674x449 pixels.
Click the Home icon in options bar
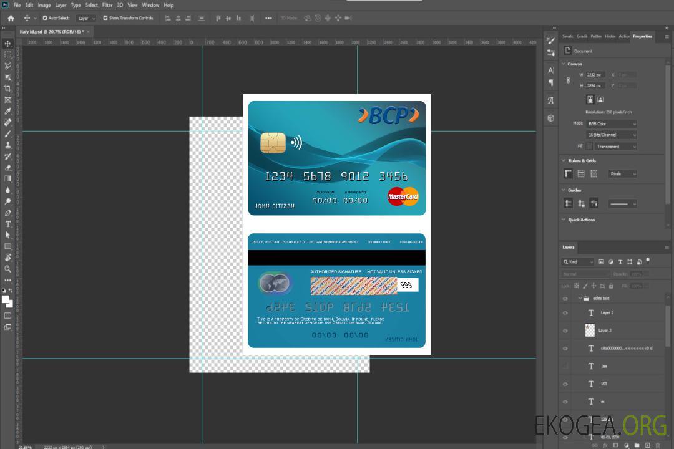[11, 18]
